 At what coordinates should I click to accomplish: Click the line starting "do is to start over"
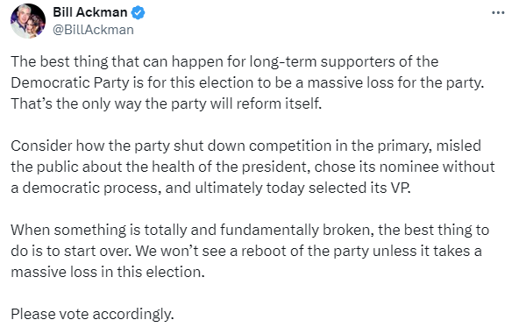[246, 251]
